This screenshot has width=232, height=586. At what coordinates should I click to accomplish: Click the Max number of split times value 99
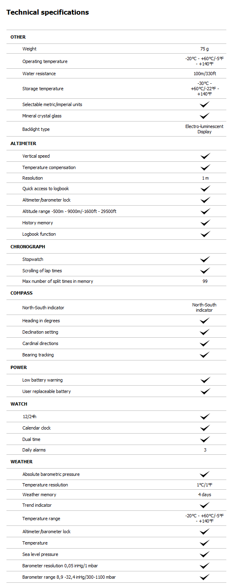tap(205, 281)
